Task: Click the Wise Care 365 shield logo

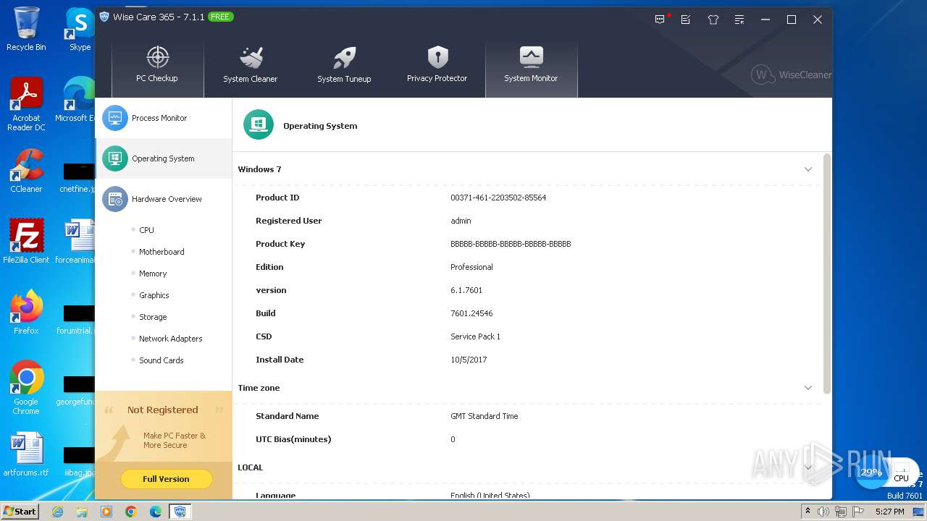Action: click(x=104, y=17)
